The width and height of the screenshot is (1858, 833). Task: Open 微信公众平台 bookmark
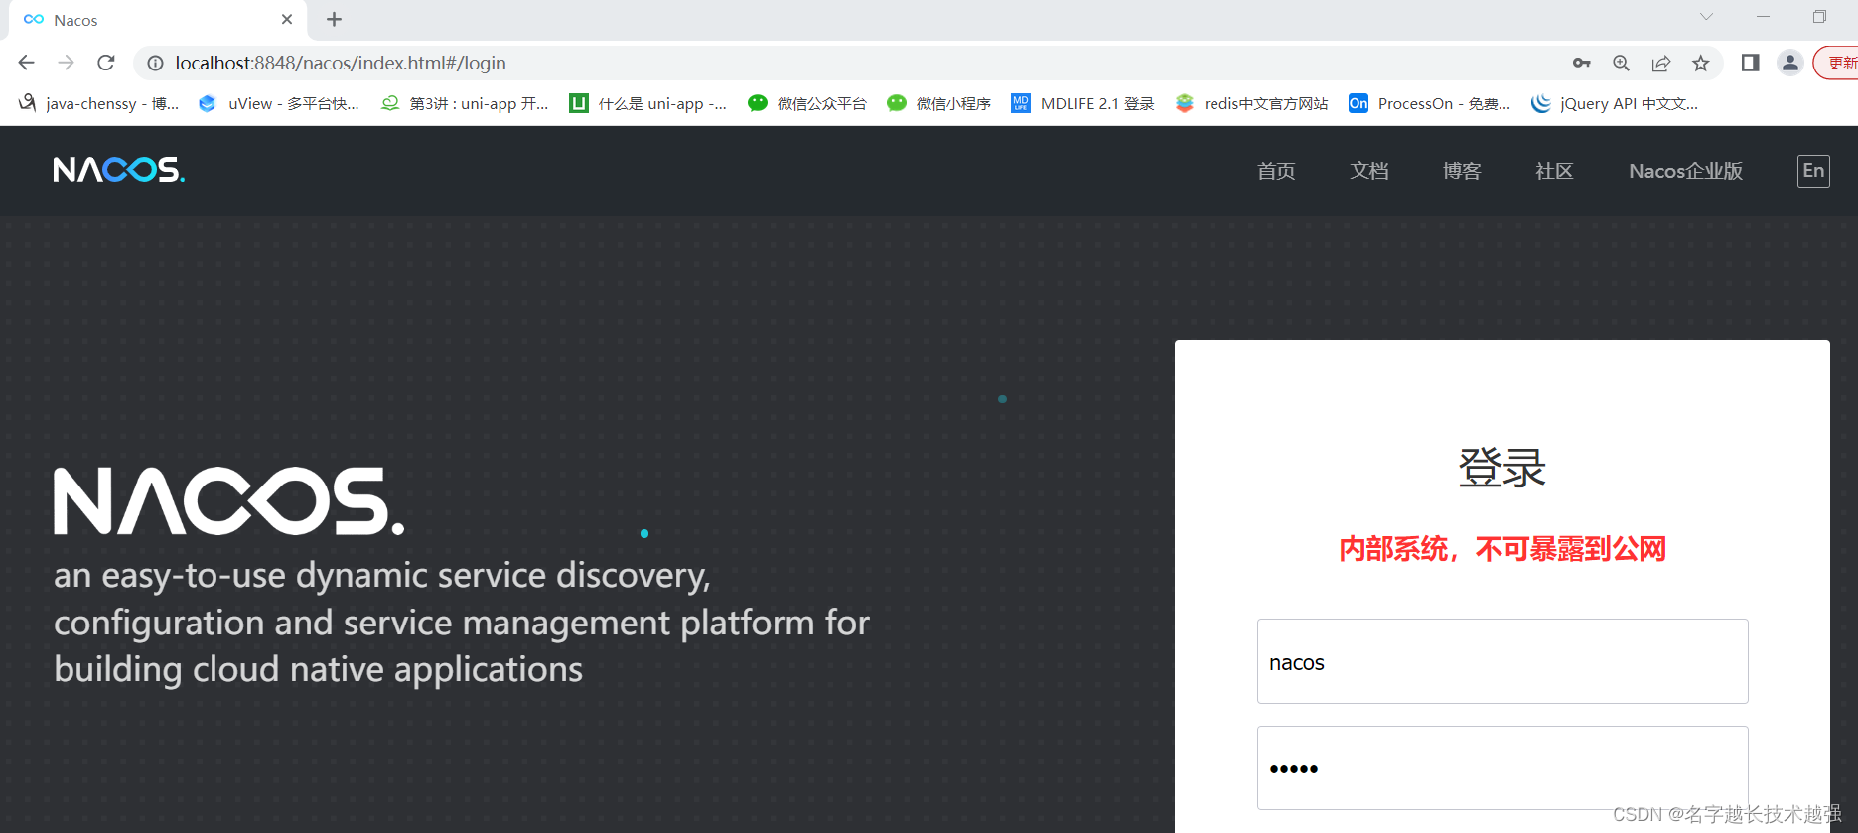[807, 103]
